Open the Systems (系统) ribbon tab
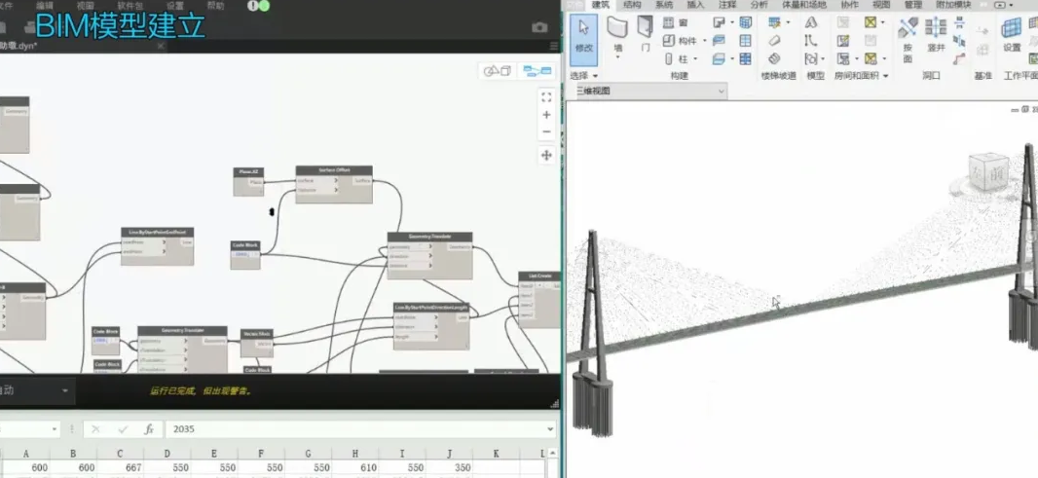Image resolution: width=1038 pixels, height=478 pixels. (664, 5)
